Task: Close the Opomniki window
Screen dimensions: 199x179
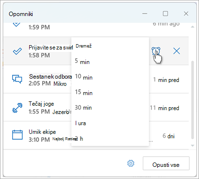Action: pyautogui.click(x=186, y=14)
